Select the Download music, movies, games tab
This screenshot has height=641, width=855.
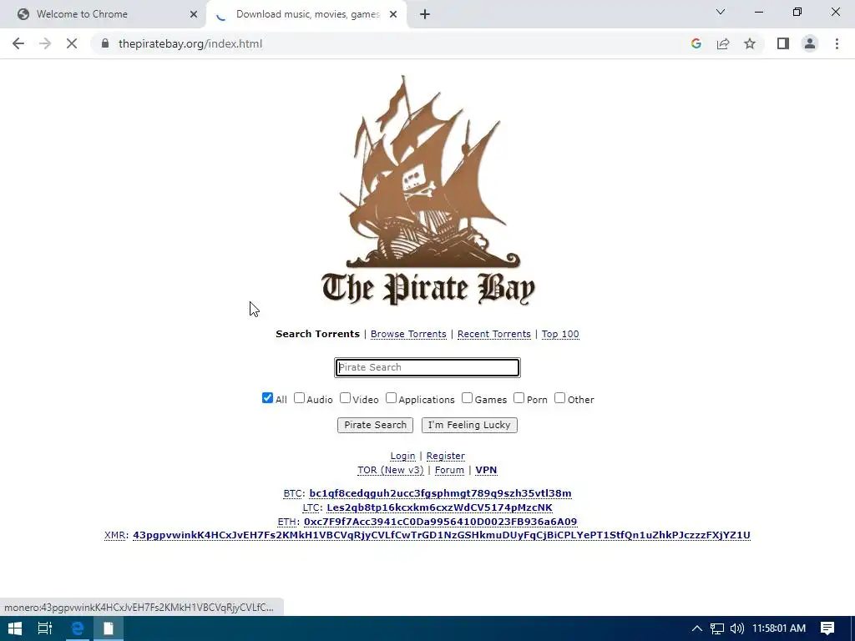307,15
